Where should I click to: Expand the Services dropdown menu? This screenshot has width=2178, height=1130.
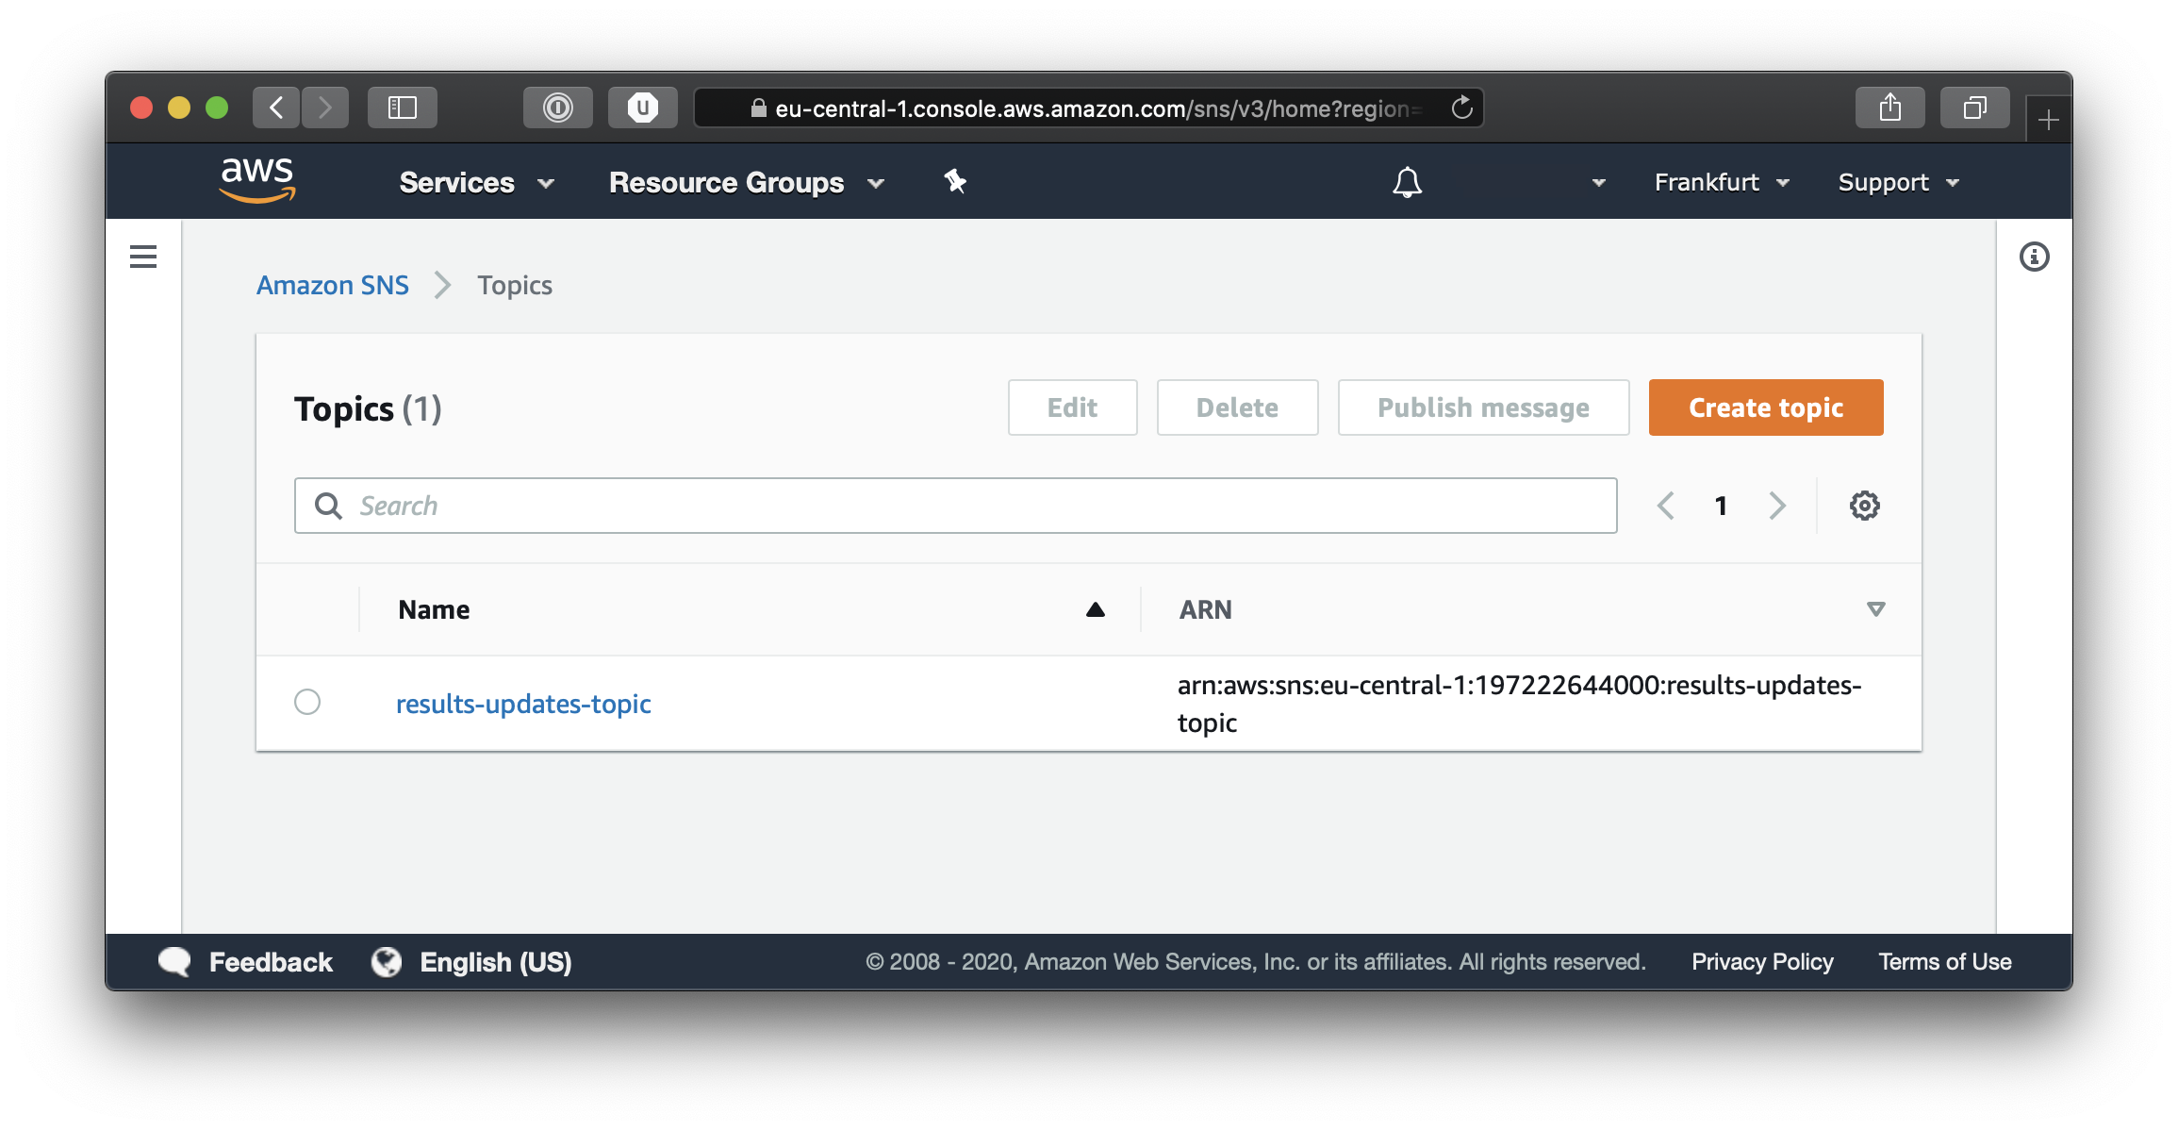click(x=476, y=182)
